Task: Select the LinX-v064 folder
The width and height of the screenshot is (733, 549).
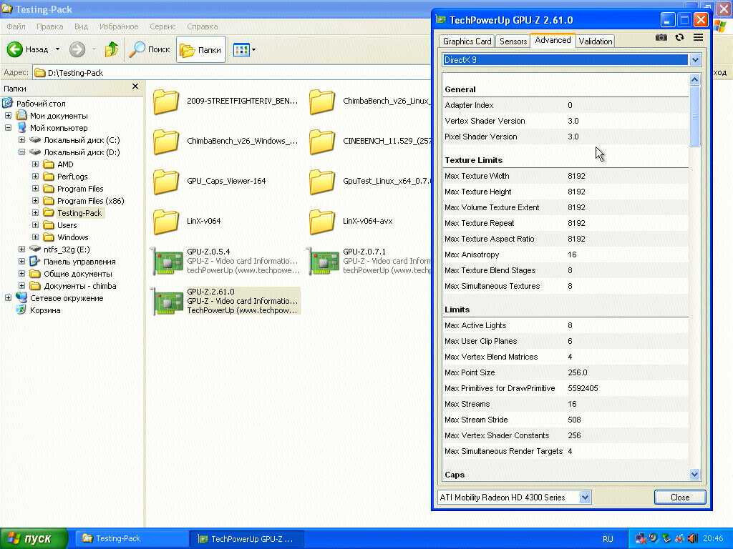Action: coord(187,222)
